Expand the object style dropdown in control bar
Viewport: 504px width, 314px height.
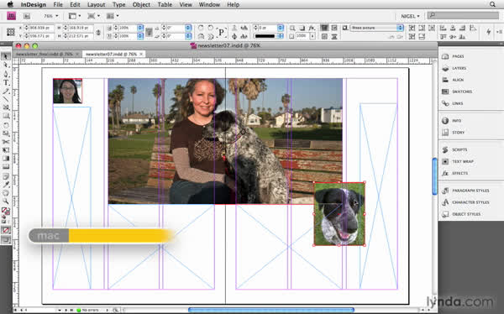point(400,28)
